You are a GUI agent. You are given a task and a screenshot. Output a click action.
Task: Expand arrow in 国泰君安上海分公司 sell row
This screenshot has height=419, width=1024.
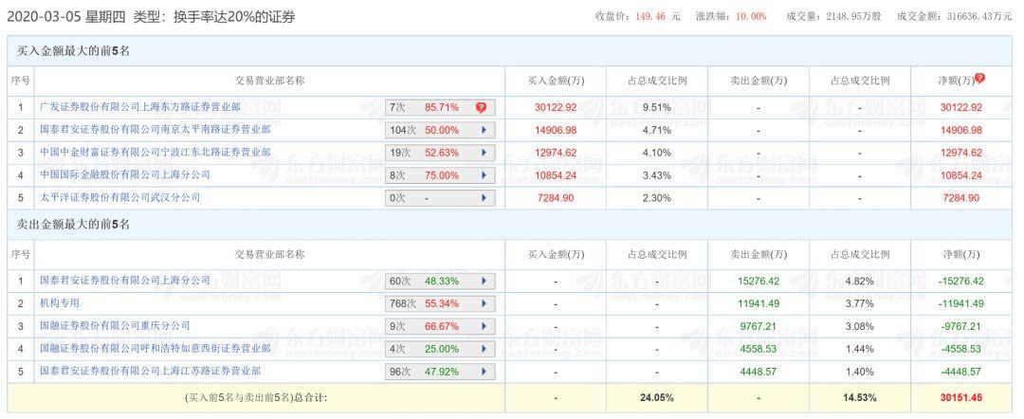click(484, 282)
